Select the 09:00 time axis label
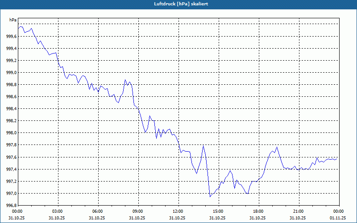Image resolution: width=357 pixels, height=223 pixels. tap(138, 211)
